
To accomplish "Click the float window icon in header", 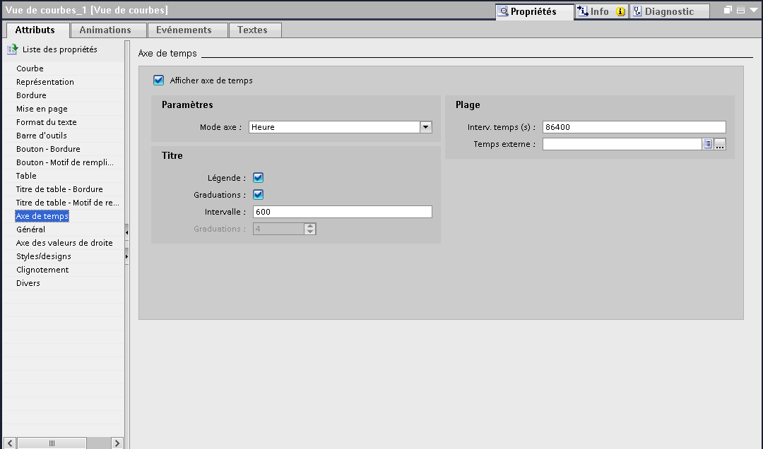I will [728, 11].
